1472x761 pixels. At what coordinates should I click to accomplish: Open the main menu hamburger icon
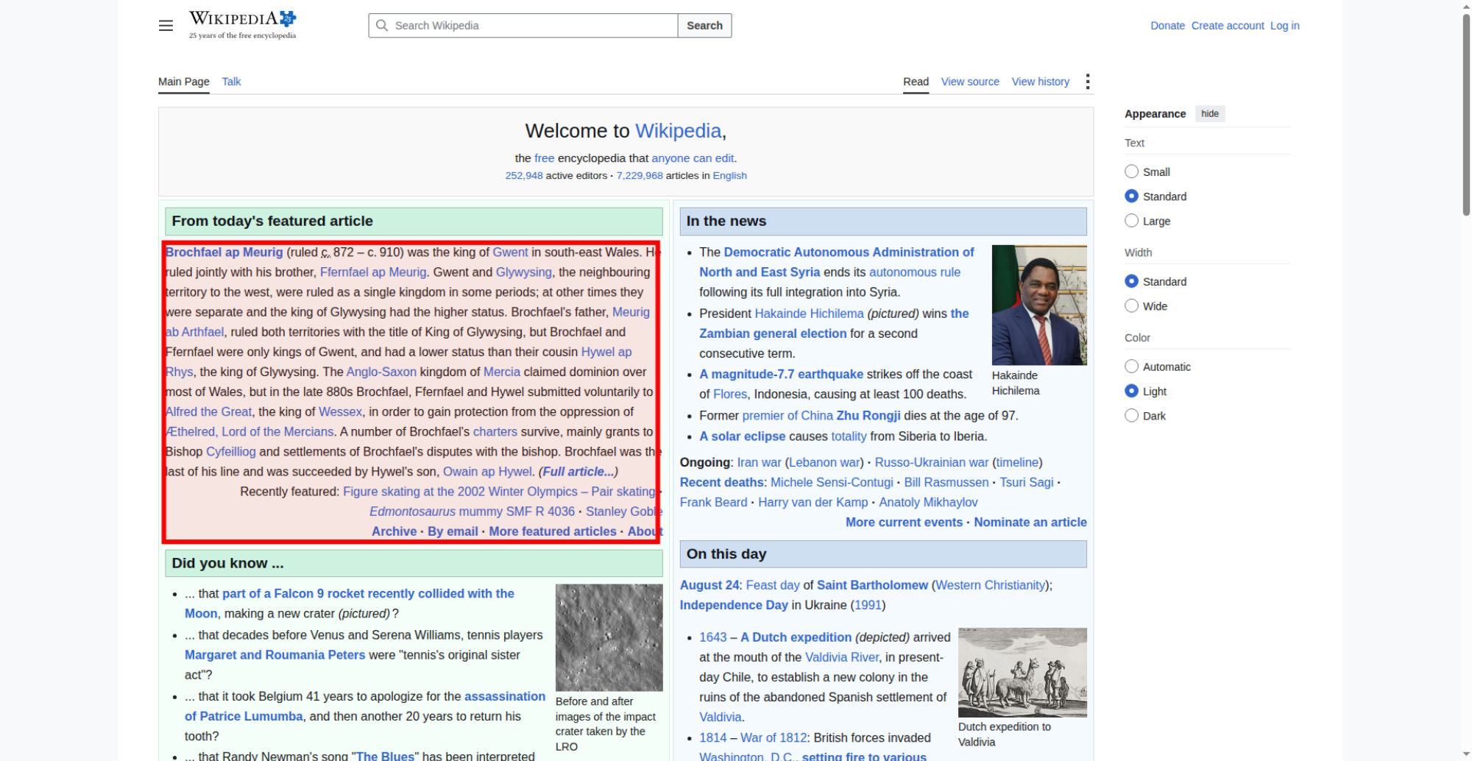(x=166, y=26)
